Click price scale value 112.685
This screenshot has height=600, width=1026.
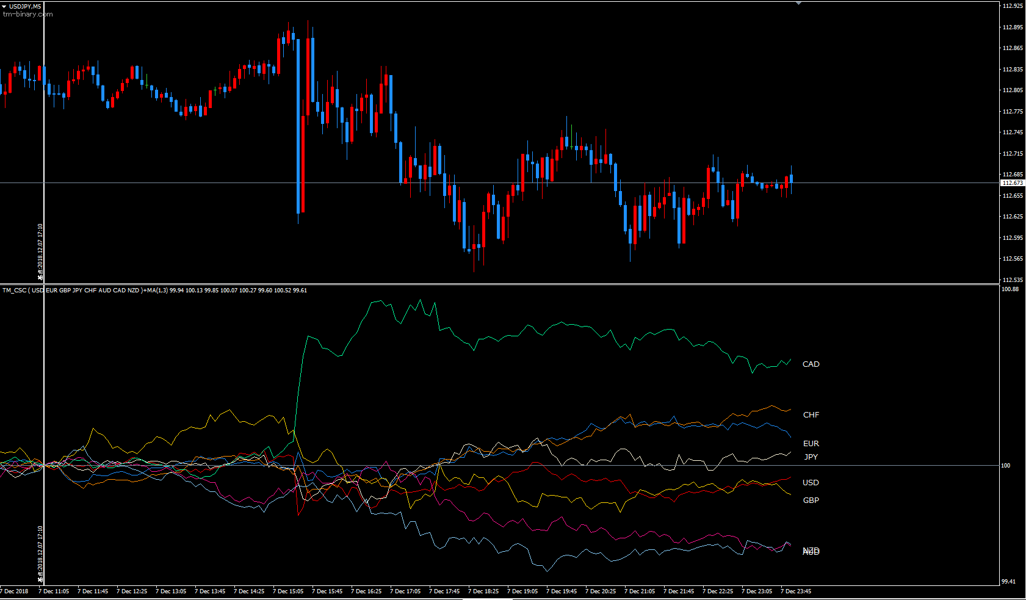coord(1013,175)
